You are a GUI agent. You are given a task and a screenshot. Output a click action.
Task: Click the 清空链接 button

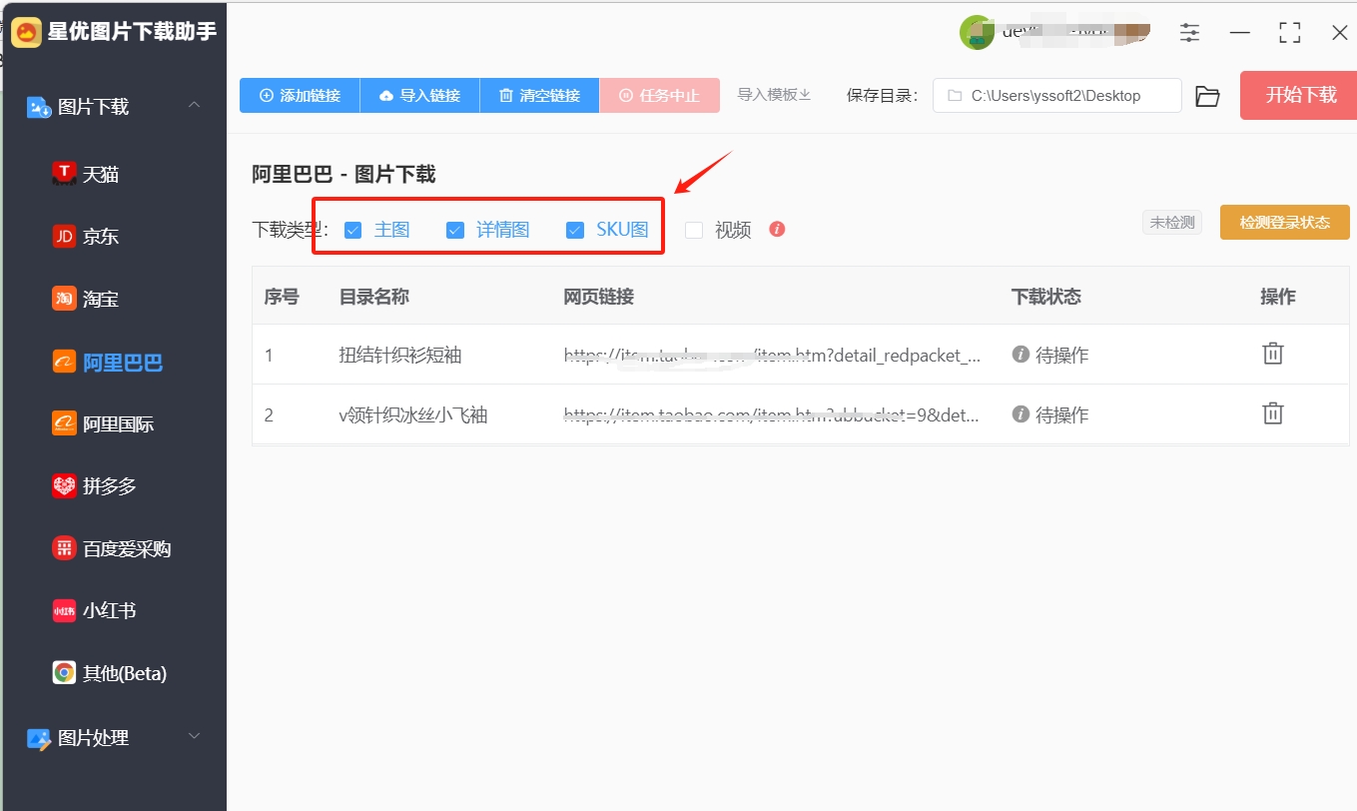point(539,96)
